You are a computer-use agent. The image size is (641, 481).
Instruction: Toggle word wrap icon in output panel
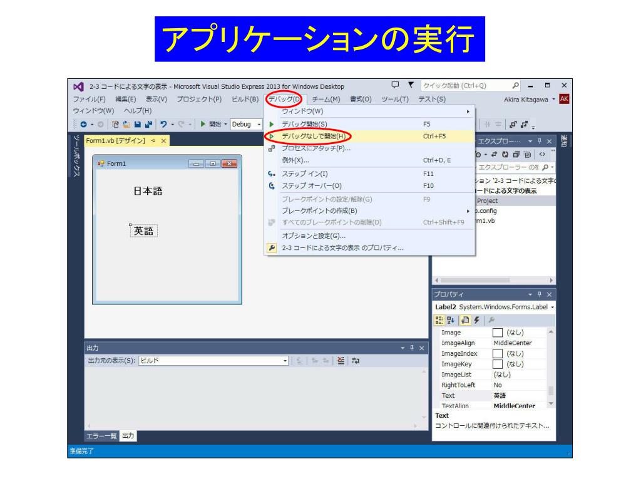coord(356,361)
